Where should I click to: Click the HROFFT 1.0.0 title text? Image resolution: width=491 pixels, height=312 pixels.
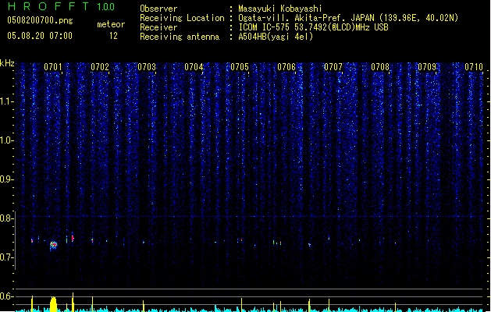click(x=61, y=6)
